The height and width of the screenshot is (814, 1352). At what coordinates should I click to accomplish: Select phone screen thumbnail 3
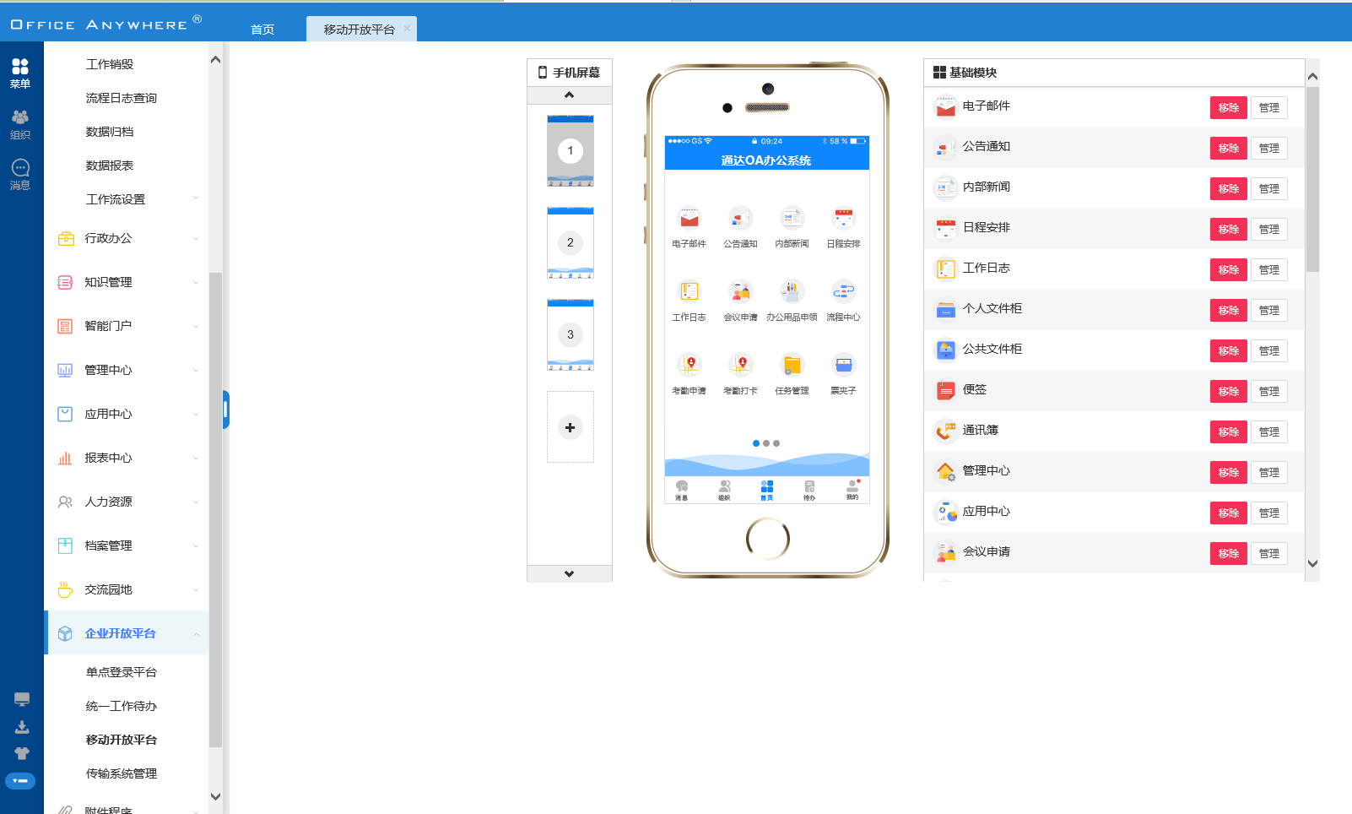coord(571,335)
